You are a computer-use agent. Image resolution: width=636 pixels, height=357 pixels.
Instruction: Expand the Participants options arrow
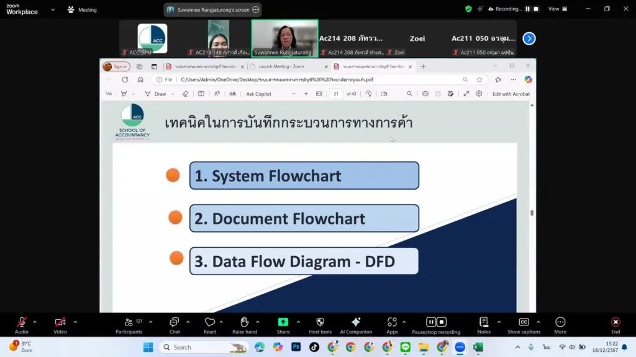point(150,322)
